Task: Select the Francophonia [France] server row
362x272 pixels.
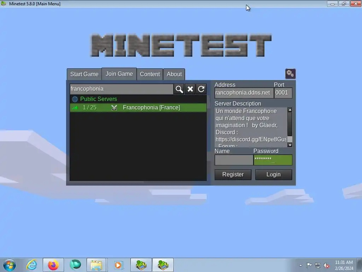Action: point(138,108)
